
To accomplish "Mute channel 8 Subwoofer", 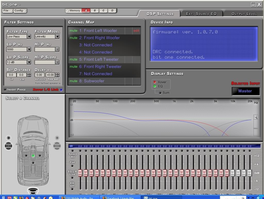I will pos(73,81).
